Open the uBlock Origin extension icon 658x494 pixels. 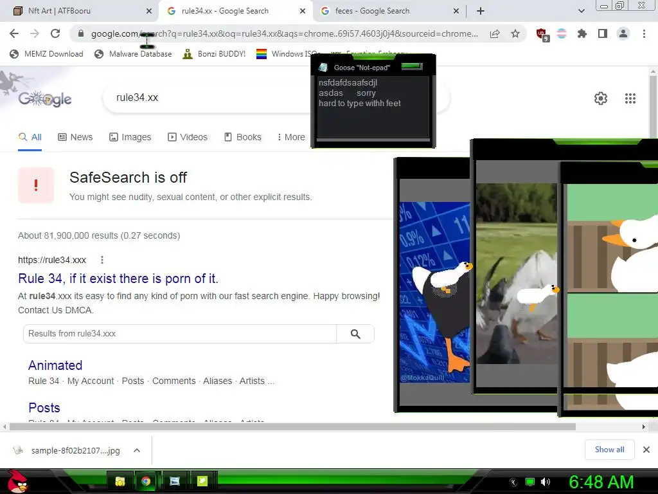point(542,35)
